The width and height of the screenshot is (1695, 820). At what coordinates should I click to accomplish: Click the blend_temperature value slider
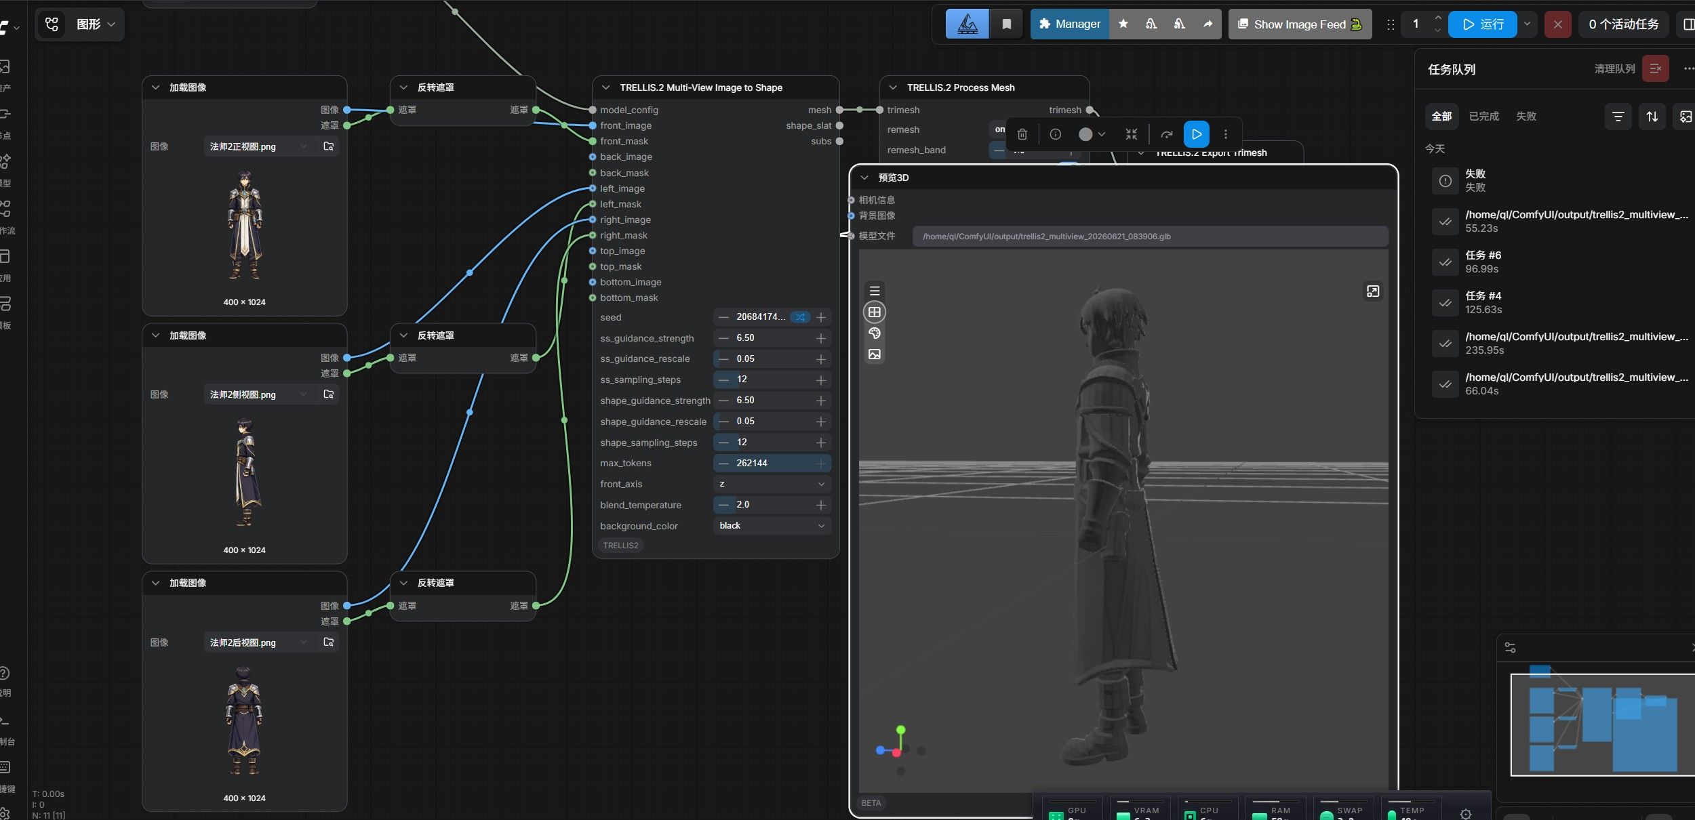coord(772,505)
